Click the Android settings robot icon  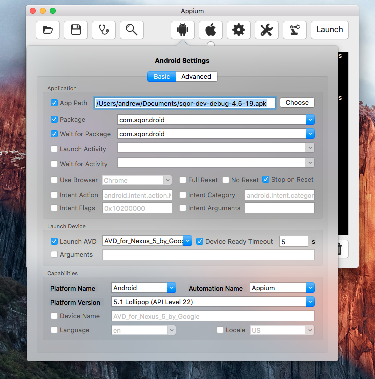click(x=183, y=30)
